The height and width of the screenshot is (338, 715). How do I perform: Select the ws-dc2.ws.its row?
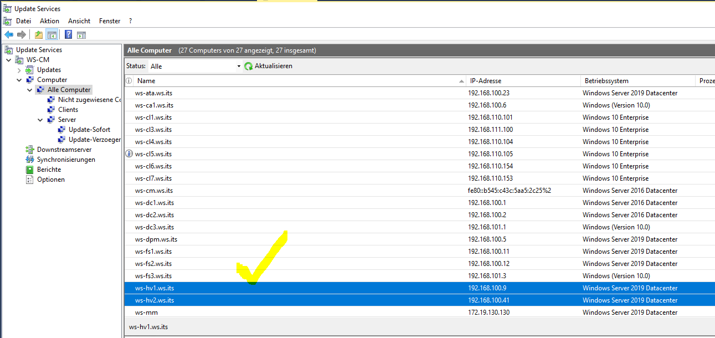[419, 215]
